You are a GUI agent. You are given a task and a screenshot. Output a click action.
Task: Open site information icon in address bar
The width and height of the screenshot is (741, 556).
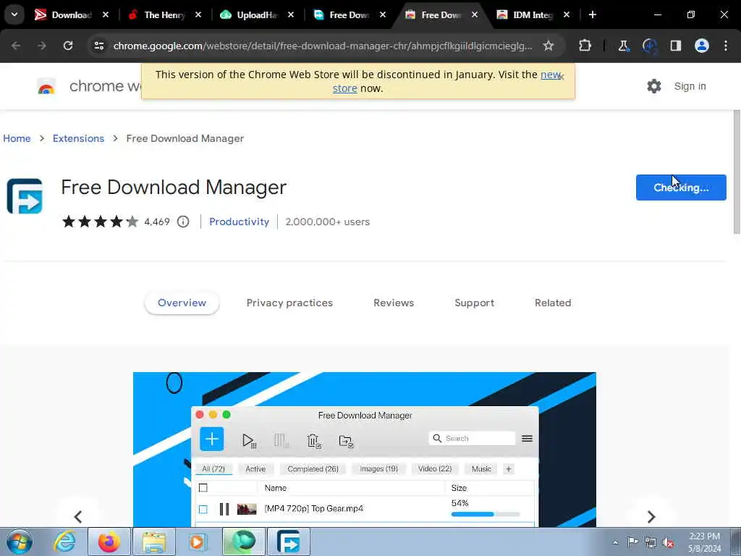point(98,46)
